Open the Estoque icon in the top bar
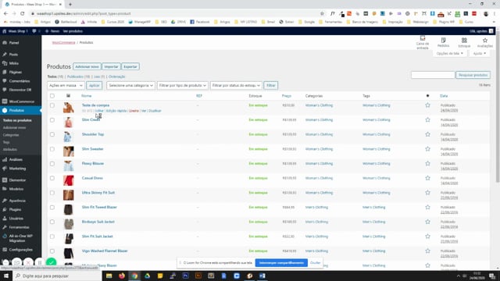 (x=464, y=42)
